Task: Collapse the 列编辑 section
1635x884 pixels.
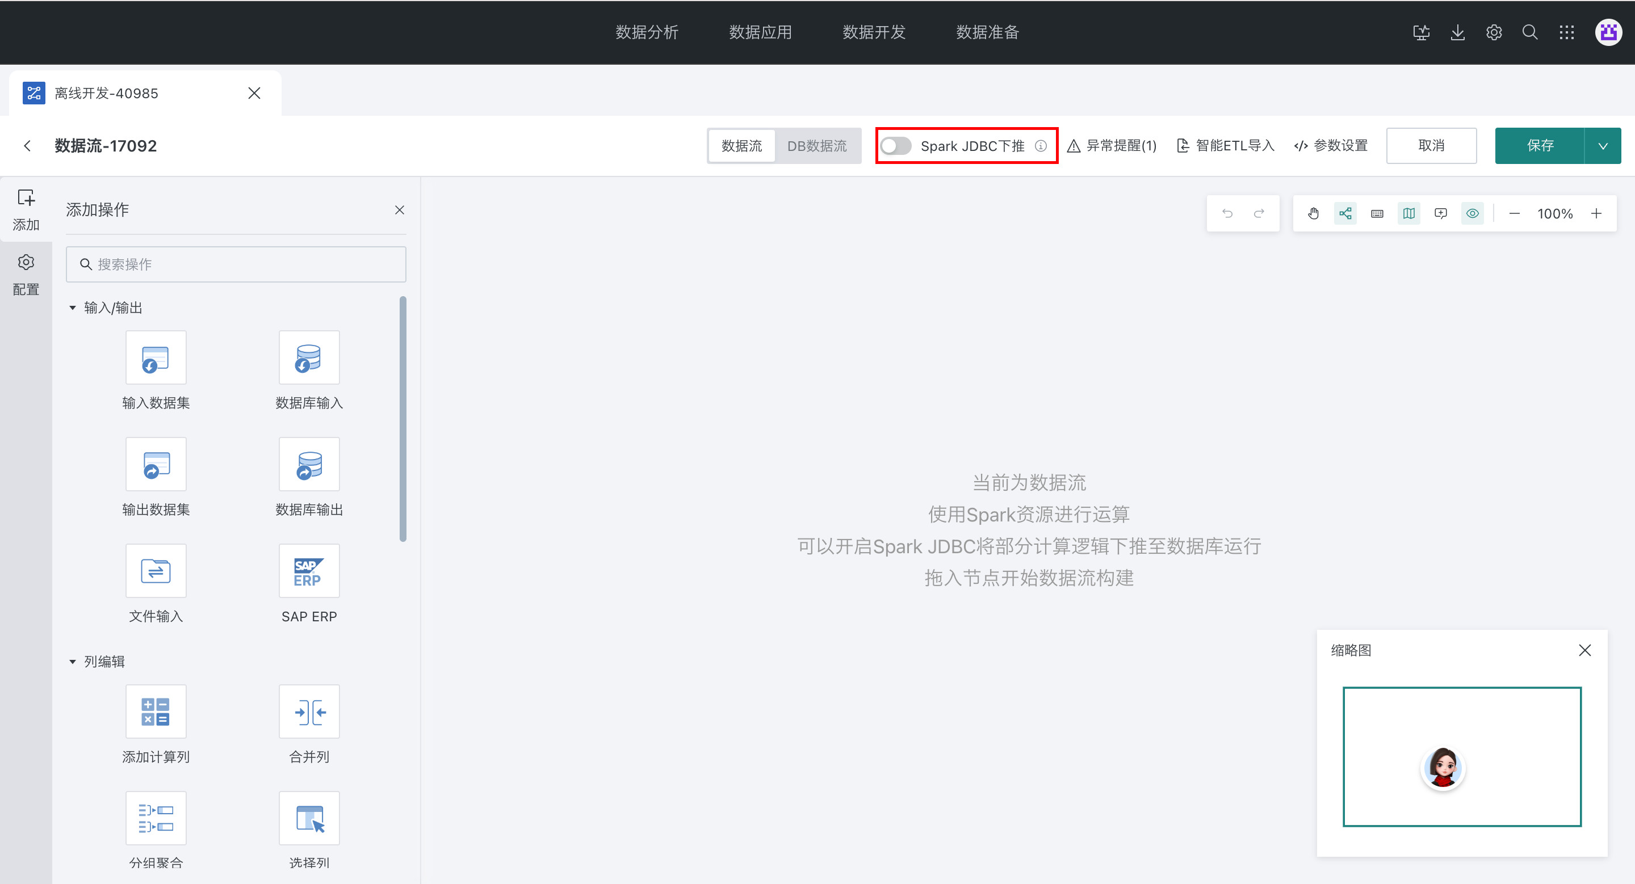Action: (x=72, y=662)
